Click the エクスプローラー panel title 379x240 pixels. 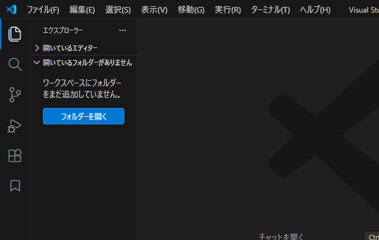[63, 30]
